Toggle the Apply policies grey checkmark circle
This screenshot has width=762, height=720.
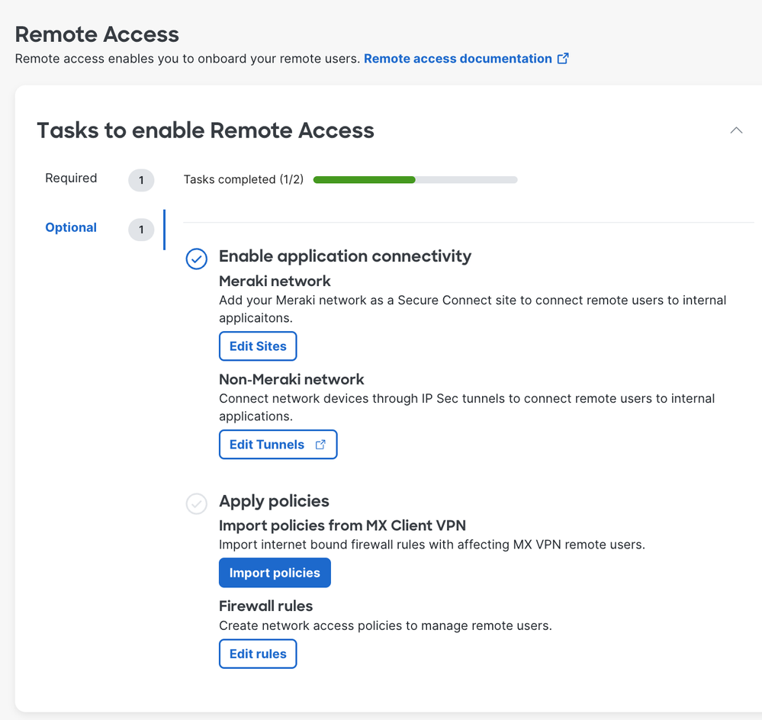[x=197, y=504]
